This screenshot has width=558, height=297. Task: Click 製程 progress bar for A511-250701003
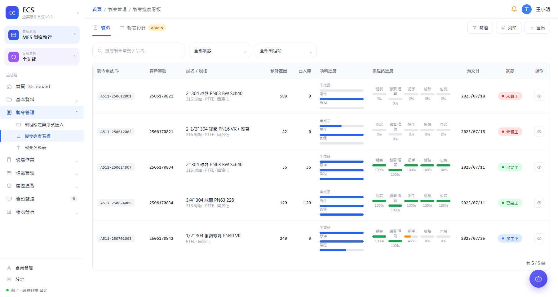342,250
